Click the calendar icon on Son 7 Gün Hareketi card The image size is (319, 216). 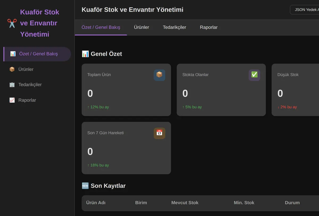tap(159, 133)
